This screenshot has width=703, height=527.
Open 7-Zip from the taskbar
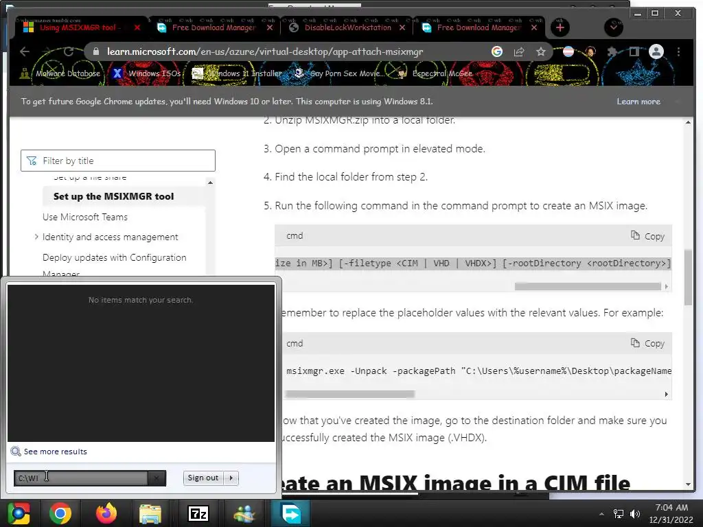click(198, 513)
